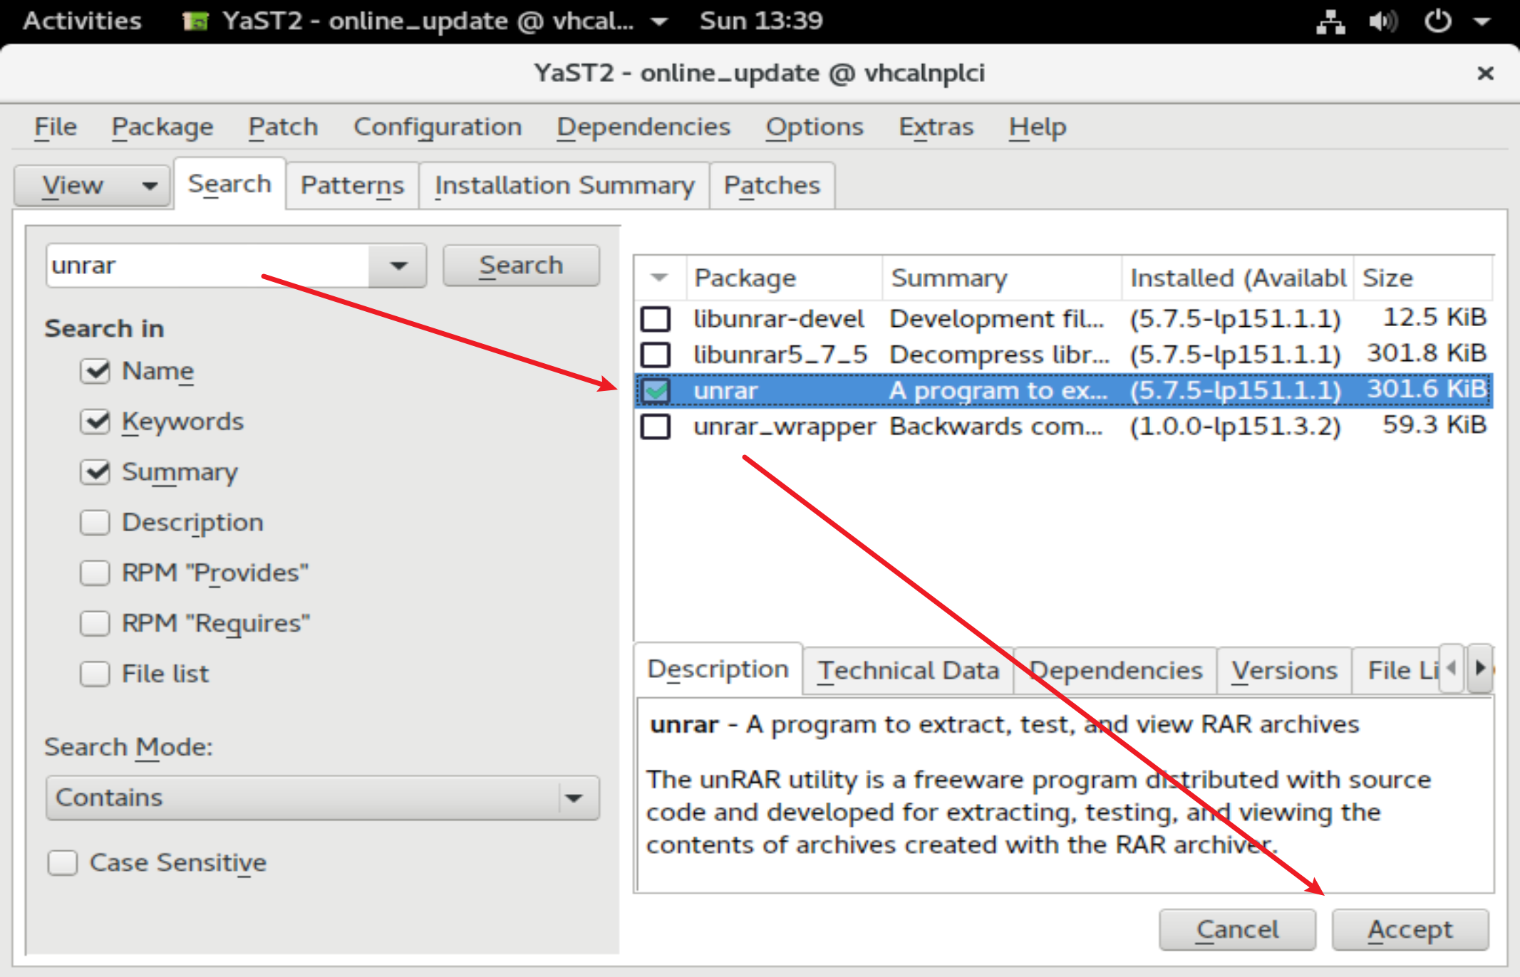Enable the Case Sensitive checkbox
1520x977 pixels.
[x=63, y=862]
